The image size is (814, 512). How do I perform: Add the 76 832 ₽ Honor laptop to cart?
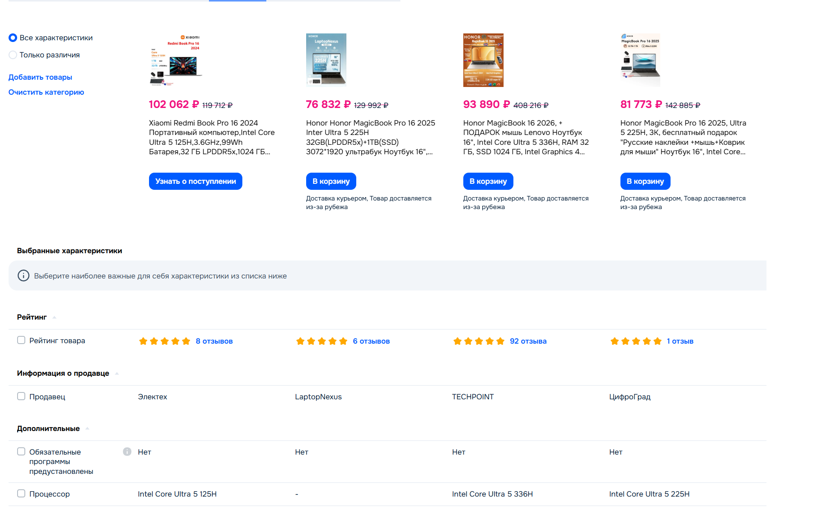pyautogui.click(x=331, y=181)
